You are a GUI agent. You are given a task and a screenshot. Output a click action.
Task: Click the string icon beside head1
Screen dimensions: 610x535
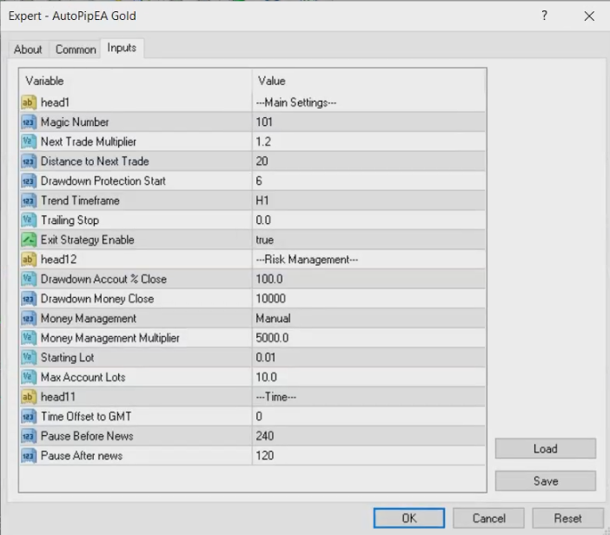tap(29, 102)
